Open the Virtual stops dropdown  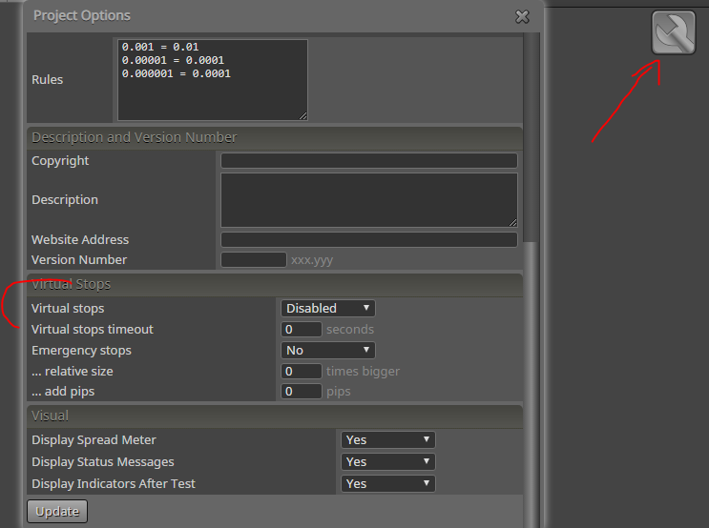tap(328, 308)
